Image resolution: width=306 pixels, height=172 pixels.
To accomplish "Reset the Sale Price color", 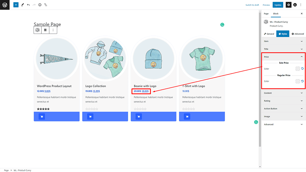I will tap(302, 69).
